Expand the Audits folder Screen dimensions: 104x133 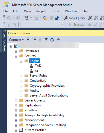[21, 91]
